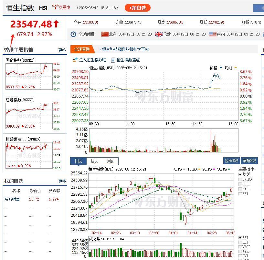
Task: Click the 缩短K线 button
Action: tap(249, 161)
